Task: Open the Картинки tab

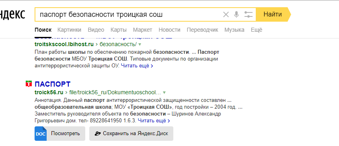Action: [x=70, y=30]
